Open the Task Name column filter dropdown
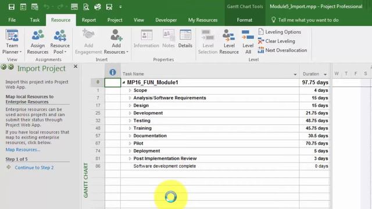This screenshot has width=372, height=209. tap(295, 74)
